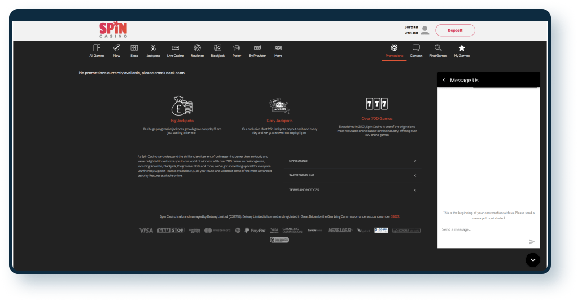Click the Big Jackpots money bag icon
This screenshot has width=578, height=301.
[x=182, y=105]
